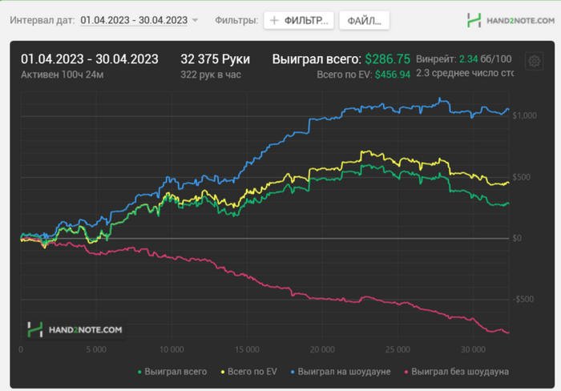
Task: Click the 322 рук в час text
Action: (x=211, y=75)
